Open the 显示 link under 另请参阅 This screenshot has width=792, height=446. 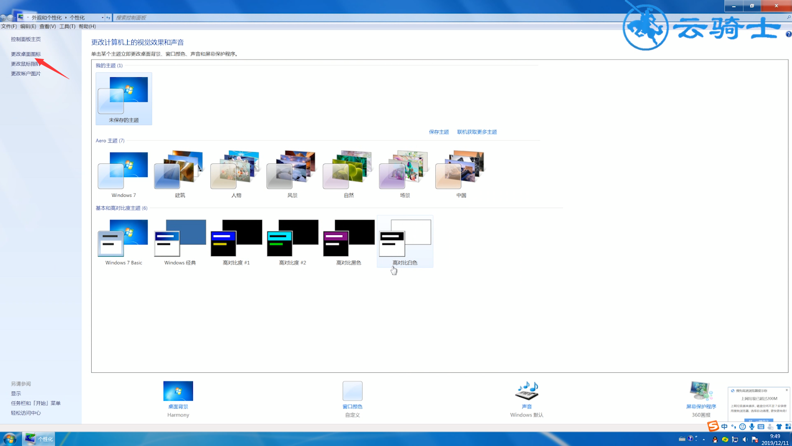16,393
